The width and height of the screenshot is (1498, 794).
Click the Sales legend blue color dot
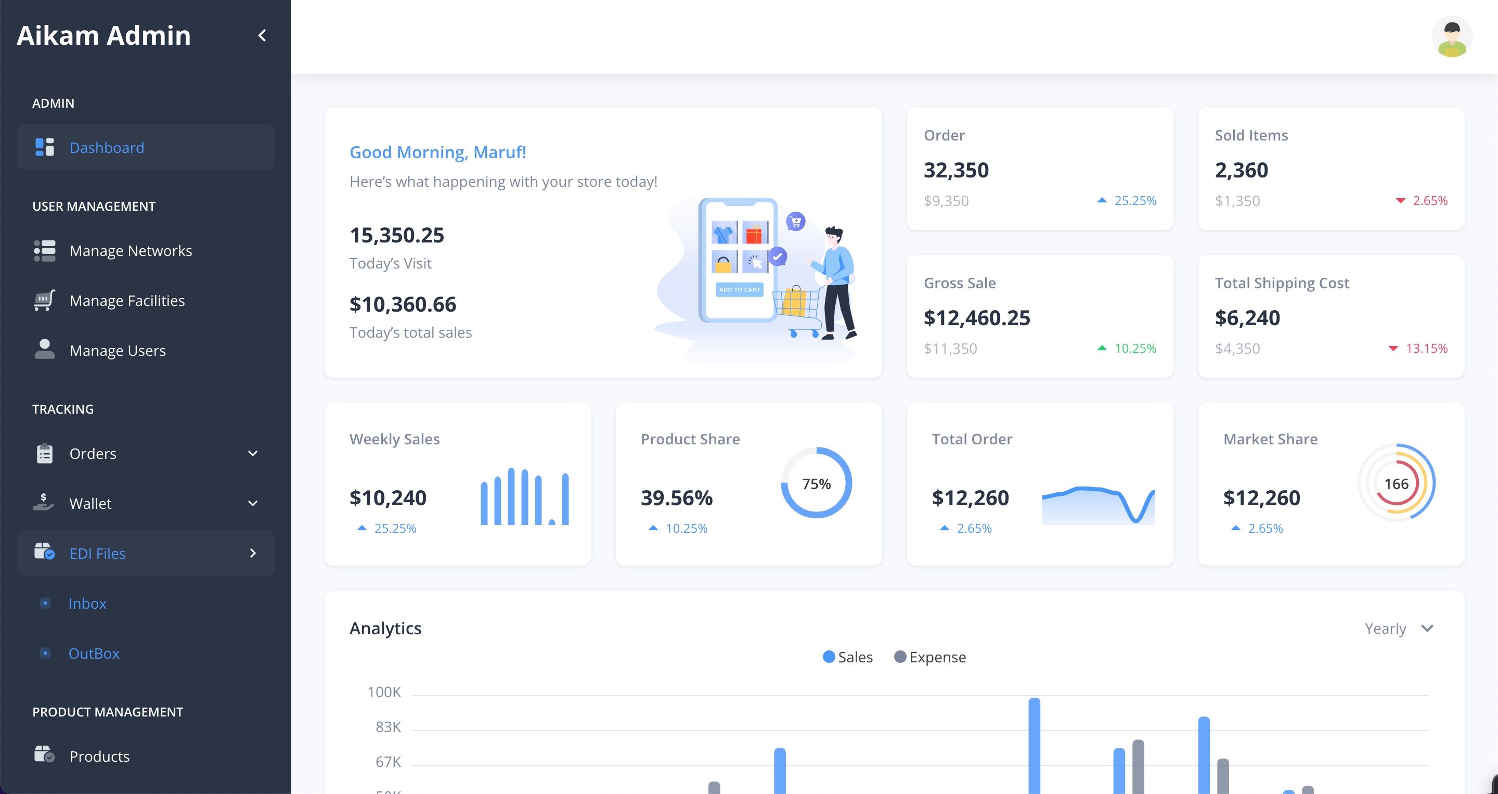point(829,657)
